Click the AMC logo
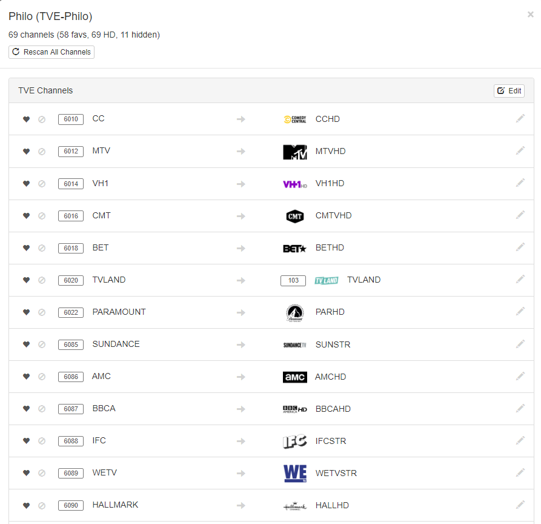 [x=294, y=377]
